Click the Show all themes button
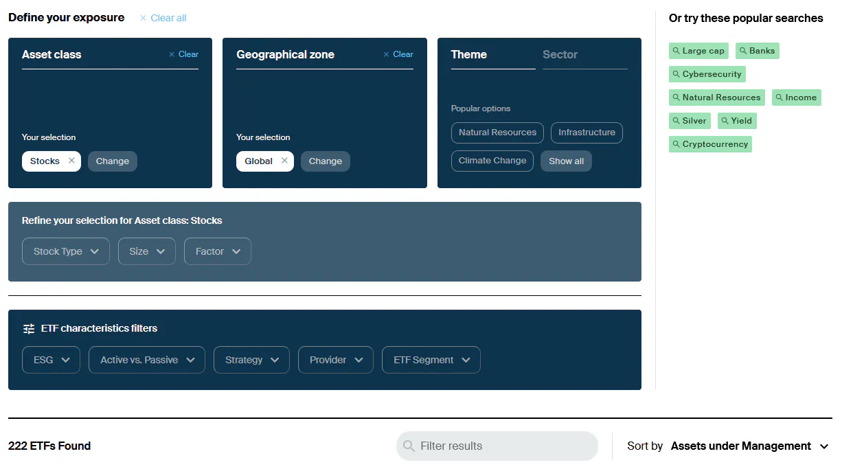842x469 pixels. pos(566,161)
